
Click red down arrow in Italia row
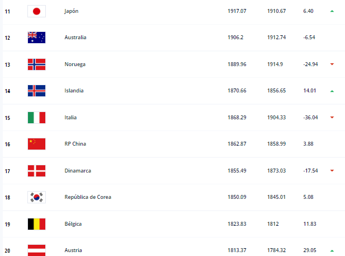[x=332, y=117]
